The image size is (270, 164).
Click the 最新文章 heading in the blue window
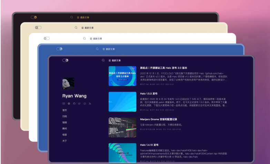pyautogui.click(x=109, y=49)
